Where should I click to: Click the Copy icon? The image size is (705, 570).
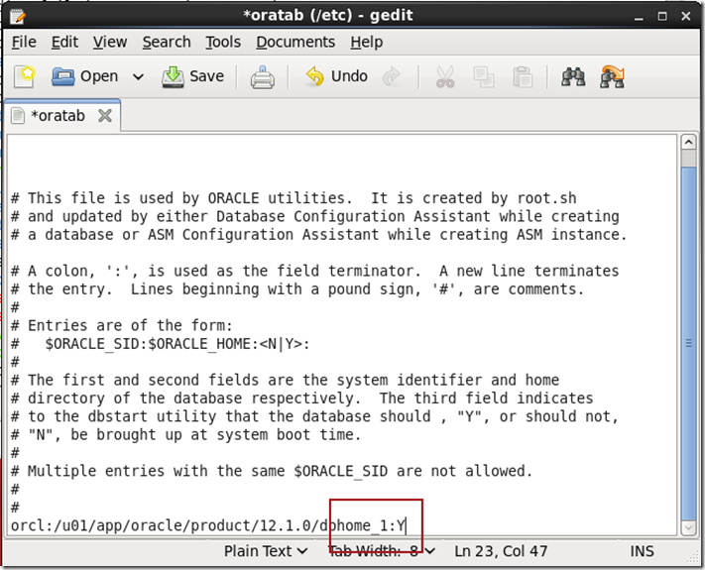point(484,77)
